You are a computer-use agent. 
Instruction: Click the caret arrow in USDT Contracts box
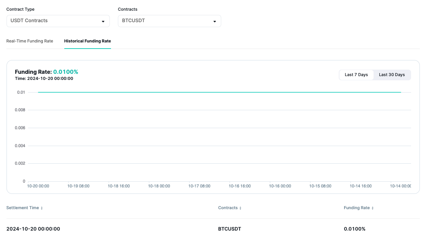pyautogui.click(x=103, y=21)
